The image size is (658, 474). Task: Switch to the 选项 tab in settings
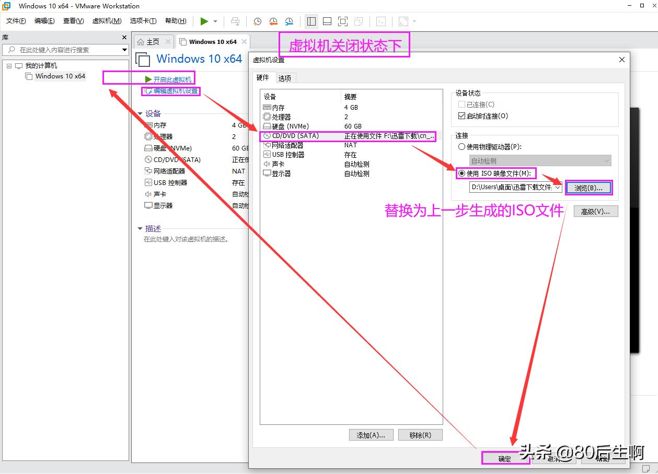284,77
